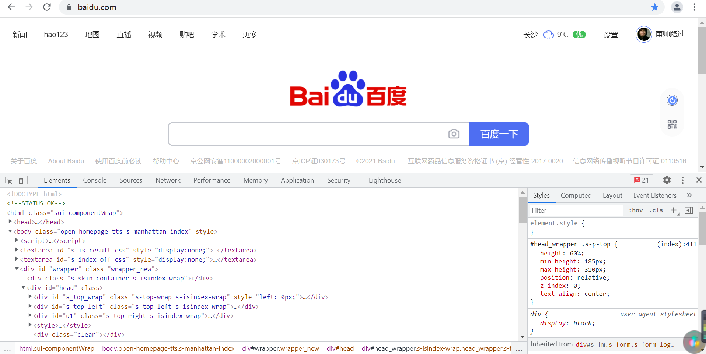This screenshot has width=706, height=354.
Task: Click the breadcrumb overflow ellipsis at the right end
Action: pyautogui.click(x=519, y=349)
